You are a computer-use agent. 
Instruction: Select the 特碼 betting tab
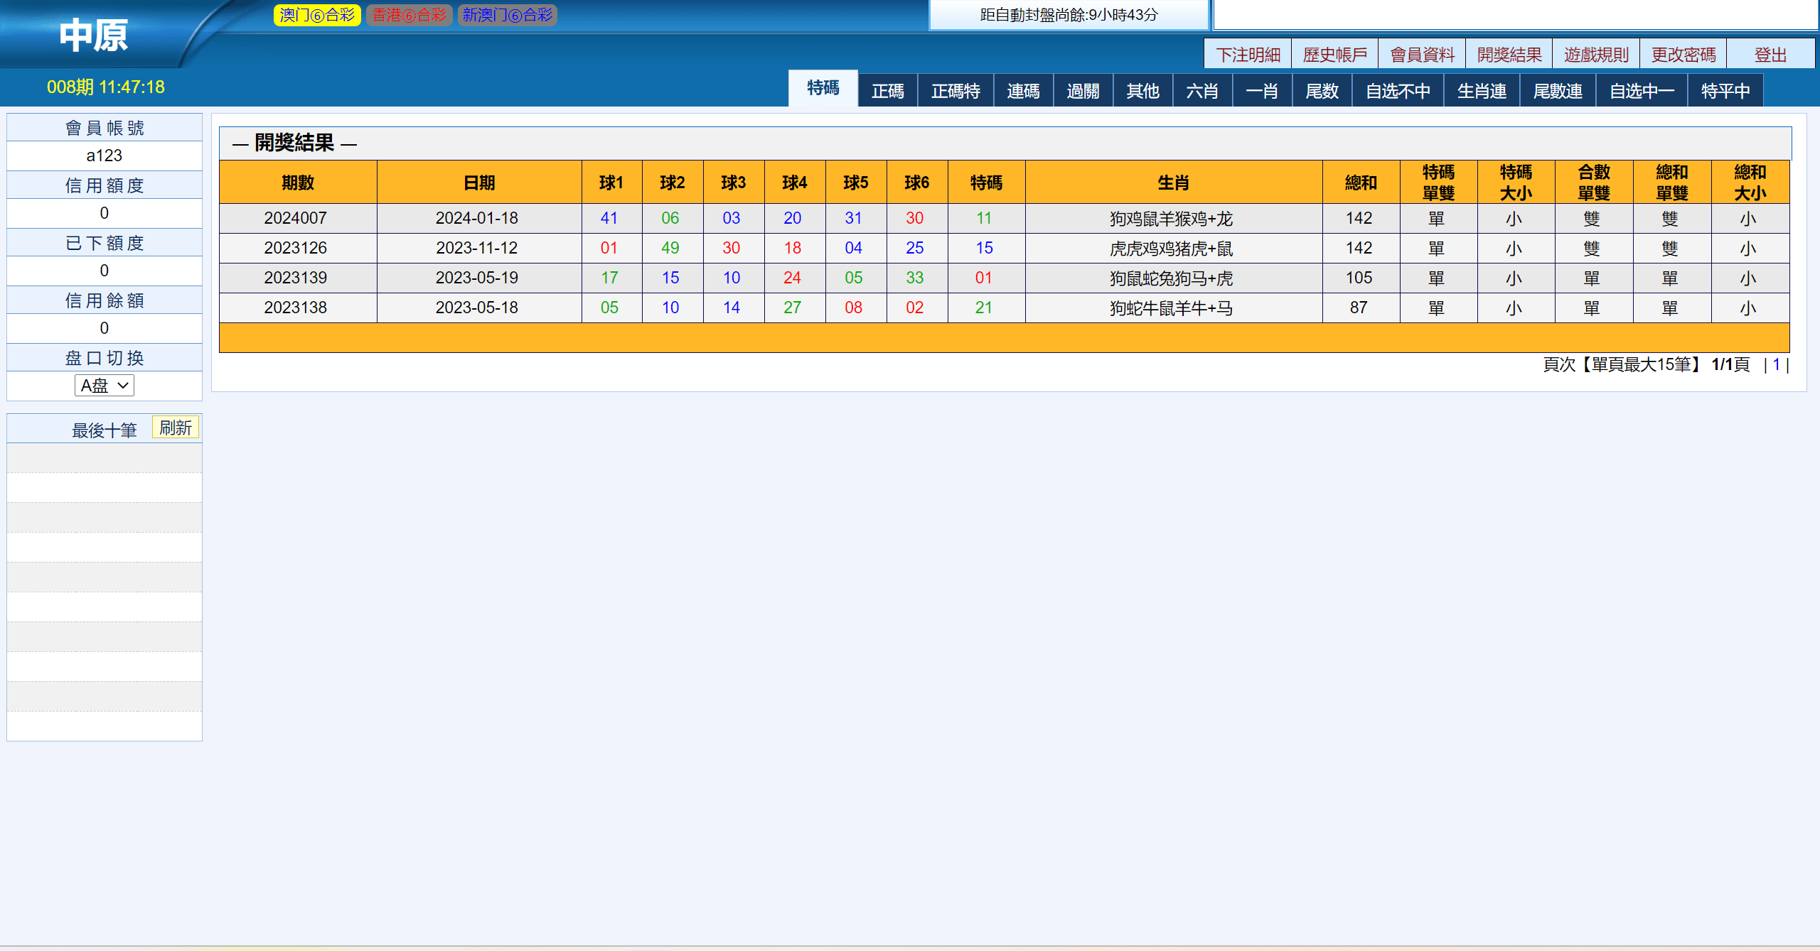[x=823, y=89]
